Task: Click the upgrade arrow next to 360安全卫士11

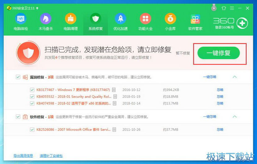Action: coord(38,8)
